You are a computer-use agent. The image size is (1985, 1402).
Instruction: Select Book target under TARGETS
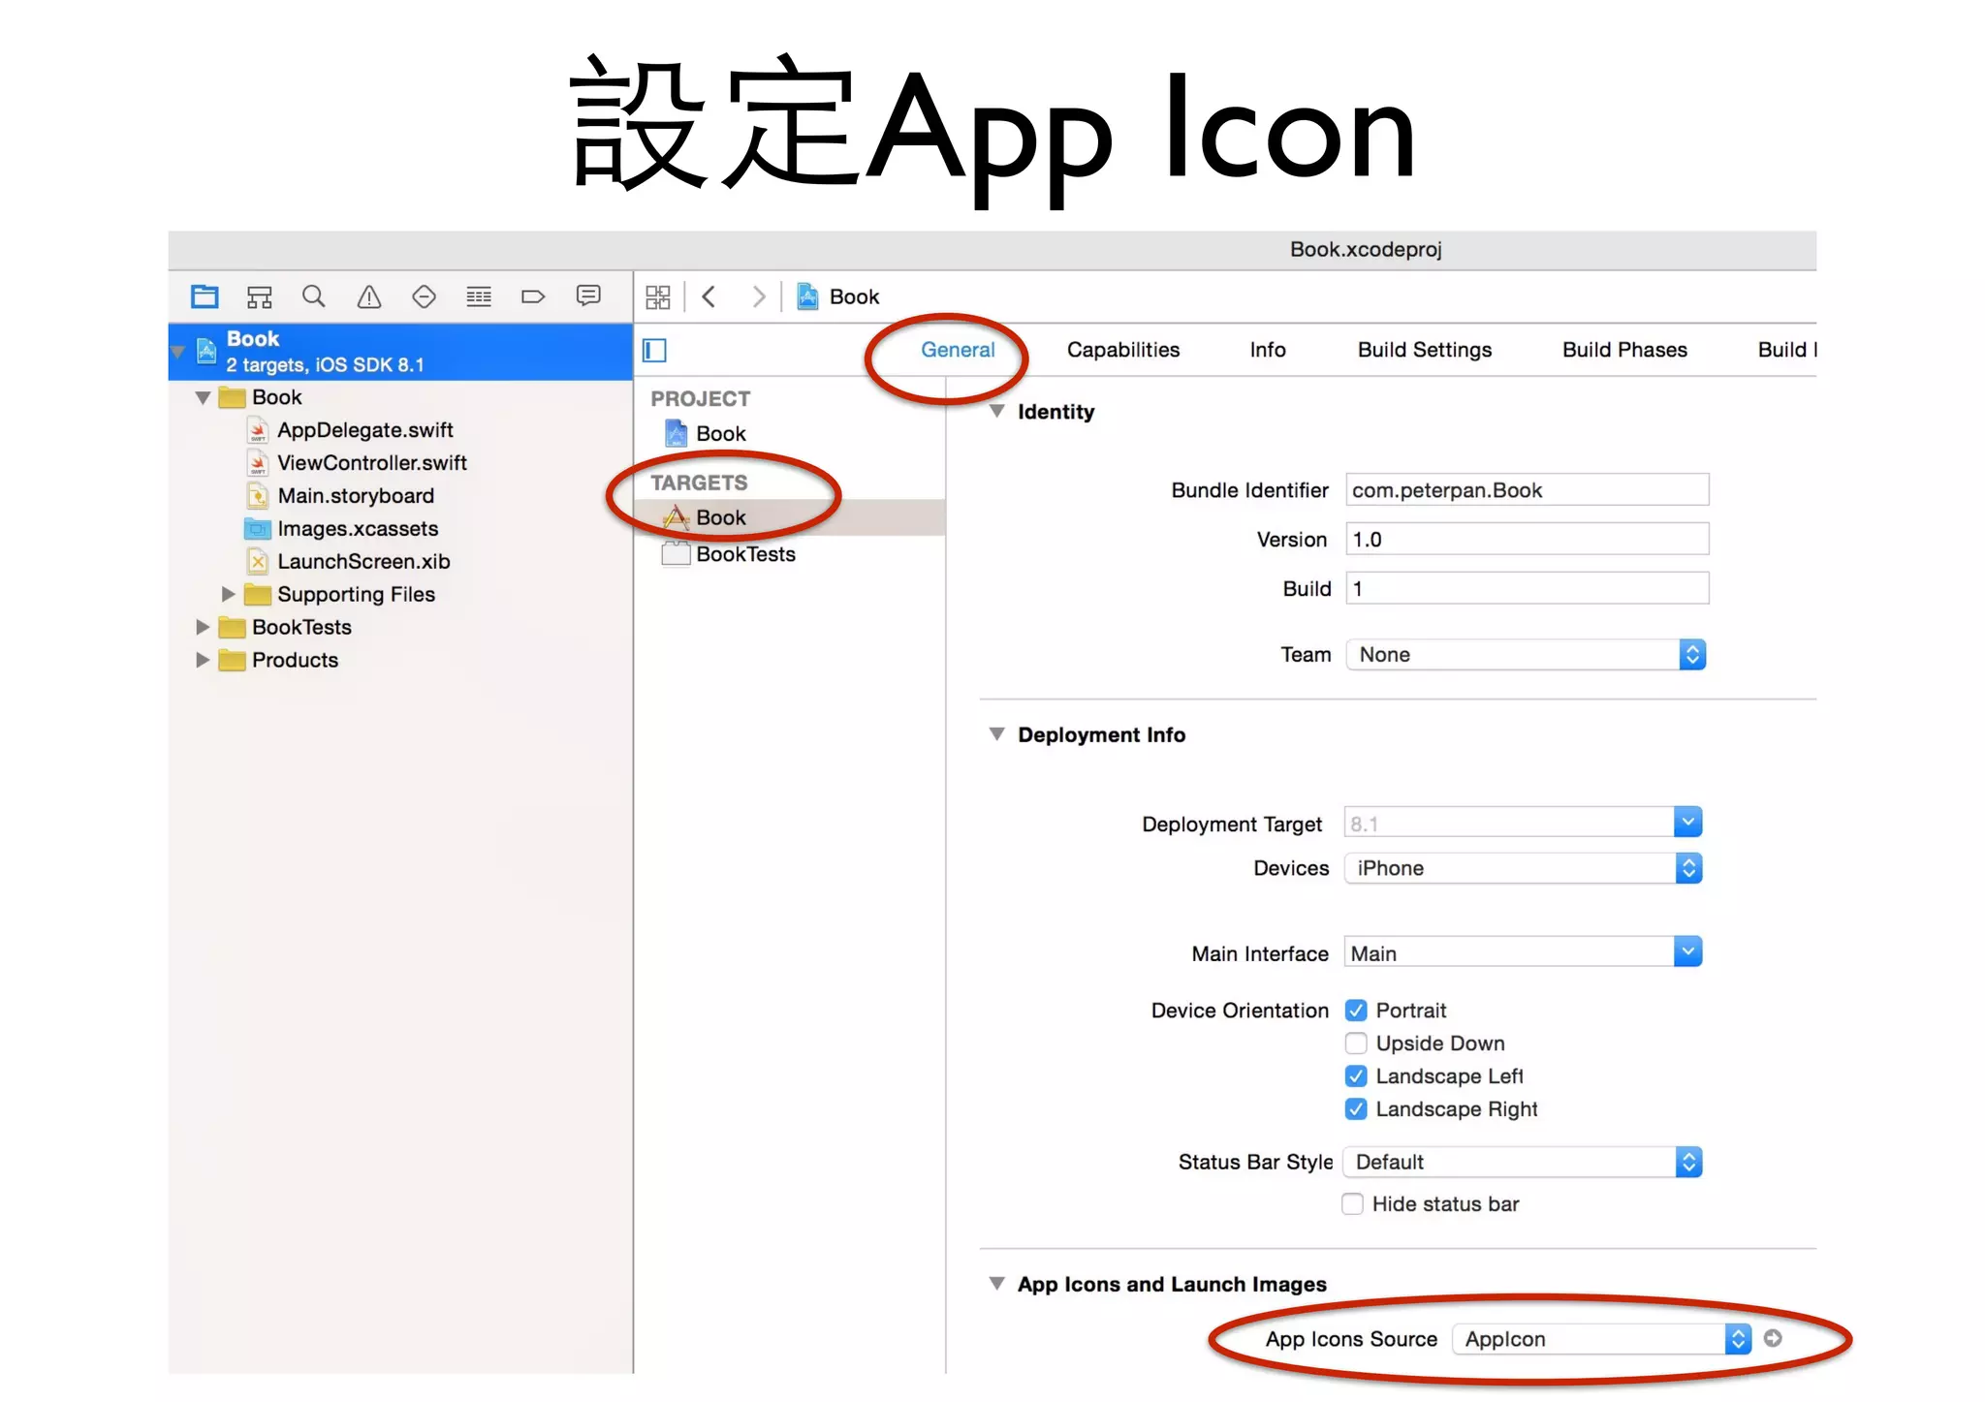point(720,517)
